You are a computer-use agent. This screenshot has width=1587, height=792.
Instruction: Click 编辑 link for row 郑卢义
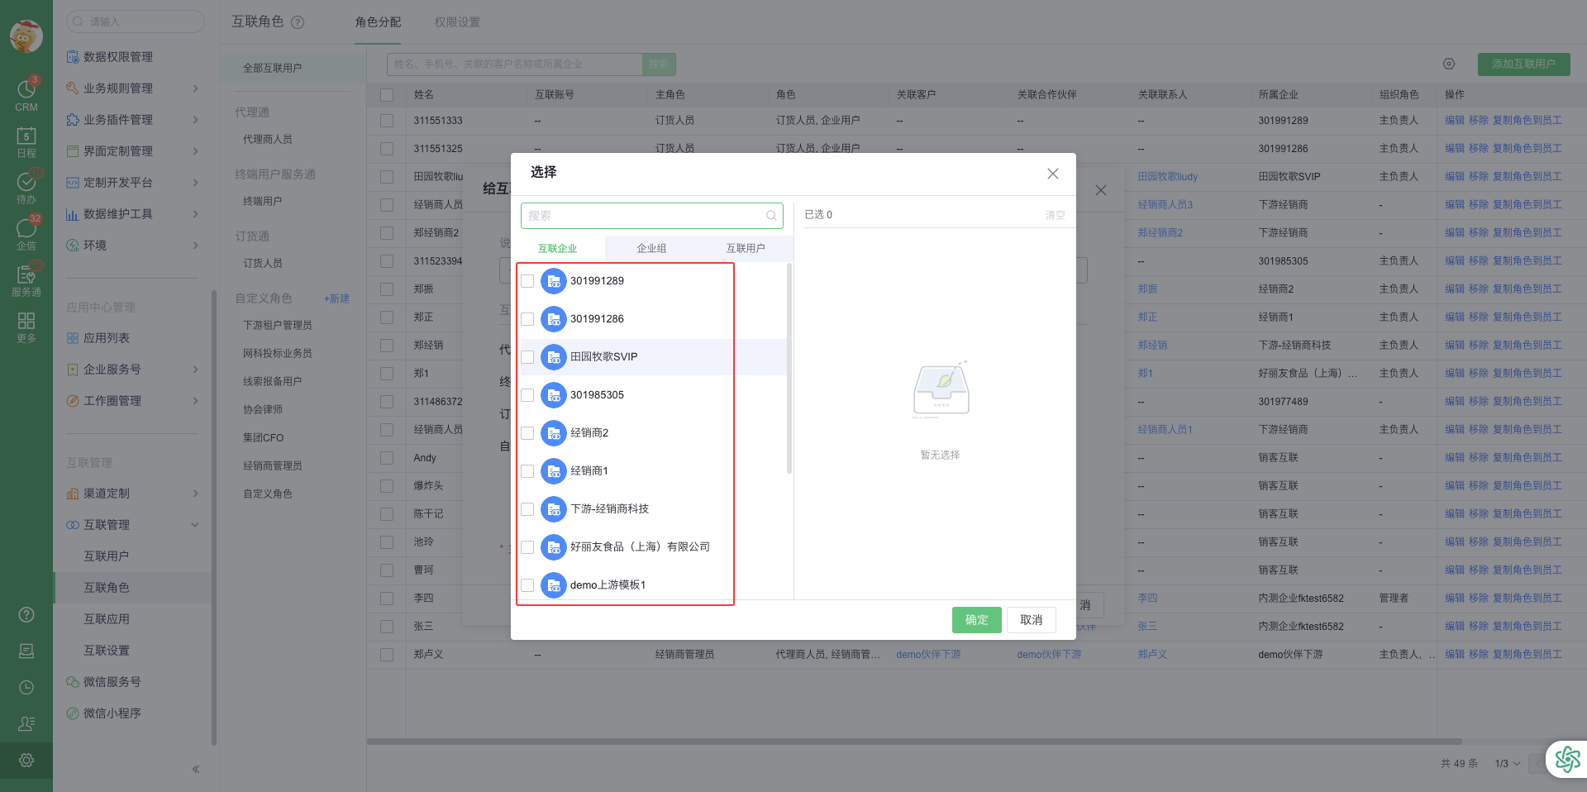[x=1454, y=655]
